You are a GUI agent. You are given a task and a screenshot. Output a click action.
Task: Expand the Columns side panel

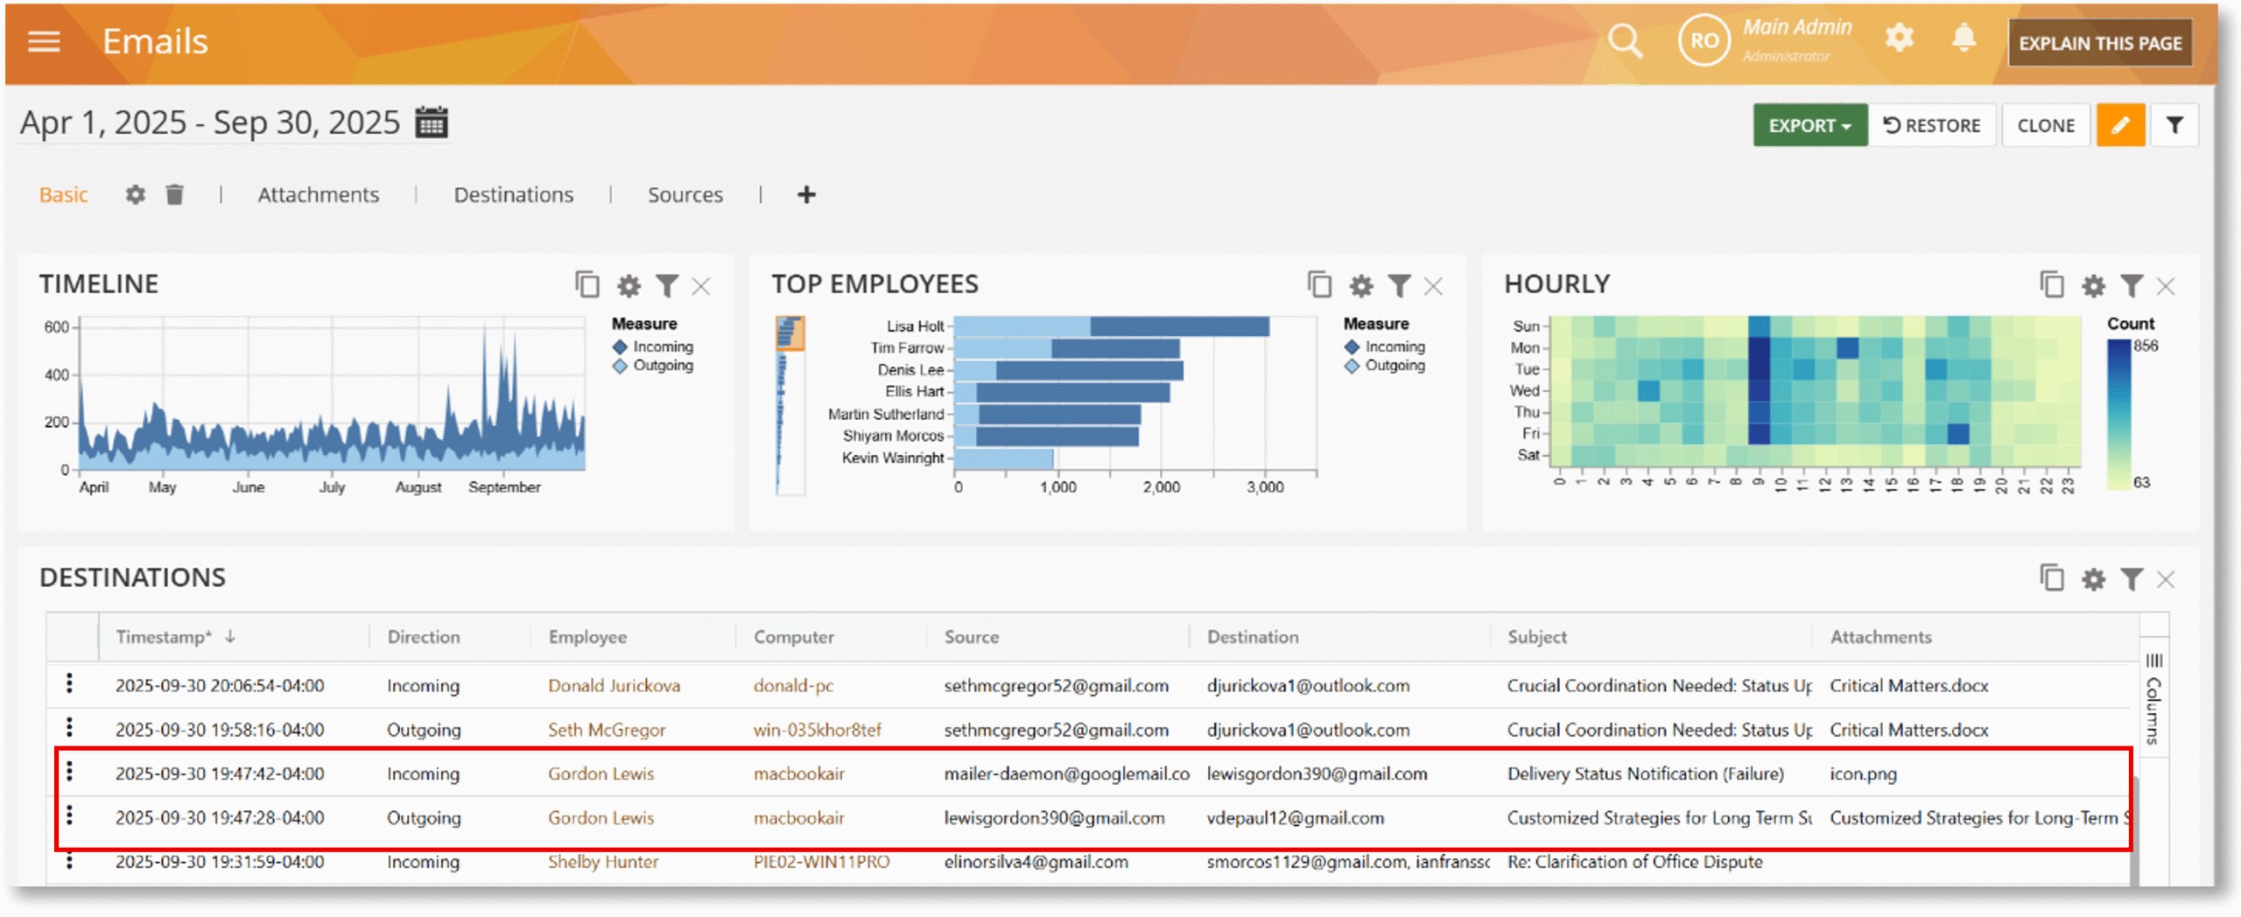point(2153,699)
